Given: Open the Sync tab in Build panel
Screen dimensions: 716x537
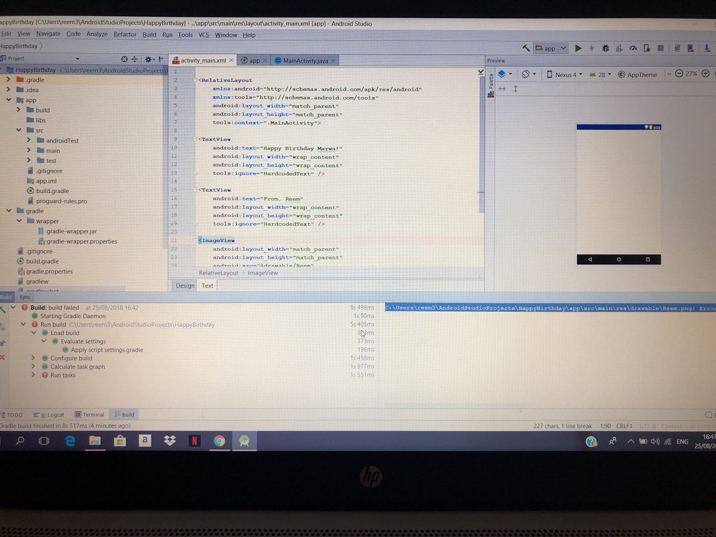Looking at the screenshot, I should pyautogui.click(x=24, y=297).
